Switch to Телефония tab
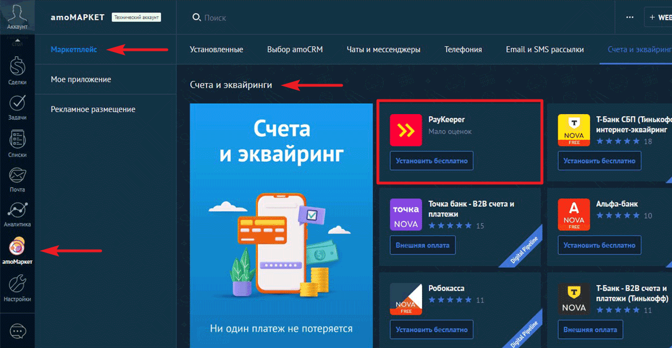The width and height of the screenshot is (672, 348). pyautogui.click(x=463, y=49)
